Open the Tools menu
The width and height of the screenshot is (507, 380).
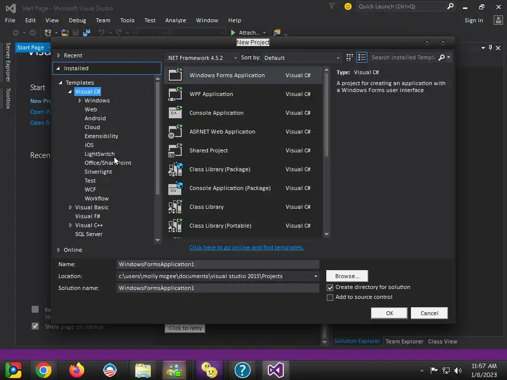pyautogui.click(x=127, y=20)
